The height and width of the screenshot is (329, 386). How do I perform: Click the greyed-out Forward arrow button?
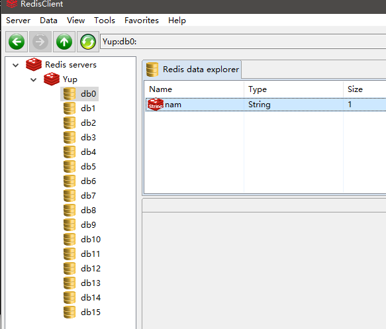40,42
